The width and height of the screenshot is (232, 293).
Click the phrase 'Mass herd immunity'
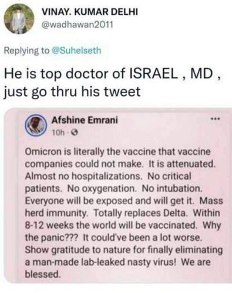pos(124,207)
